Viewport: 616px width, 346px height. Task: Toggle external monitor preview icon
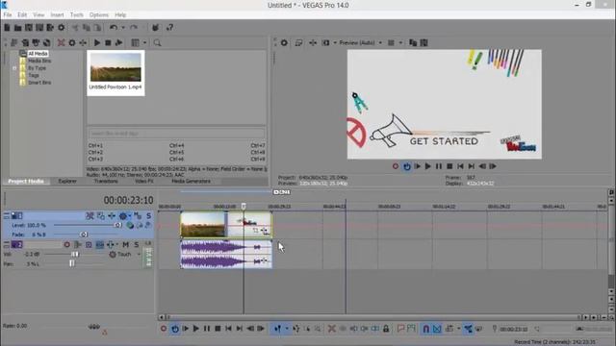pos(298,42)
